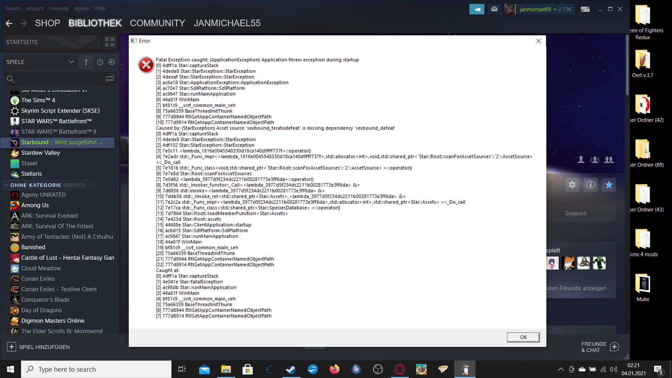Open Firefox from the taskbar
Screen dimensions: 672x378
pyautogui.click(x=334, y=369)
